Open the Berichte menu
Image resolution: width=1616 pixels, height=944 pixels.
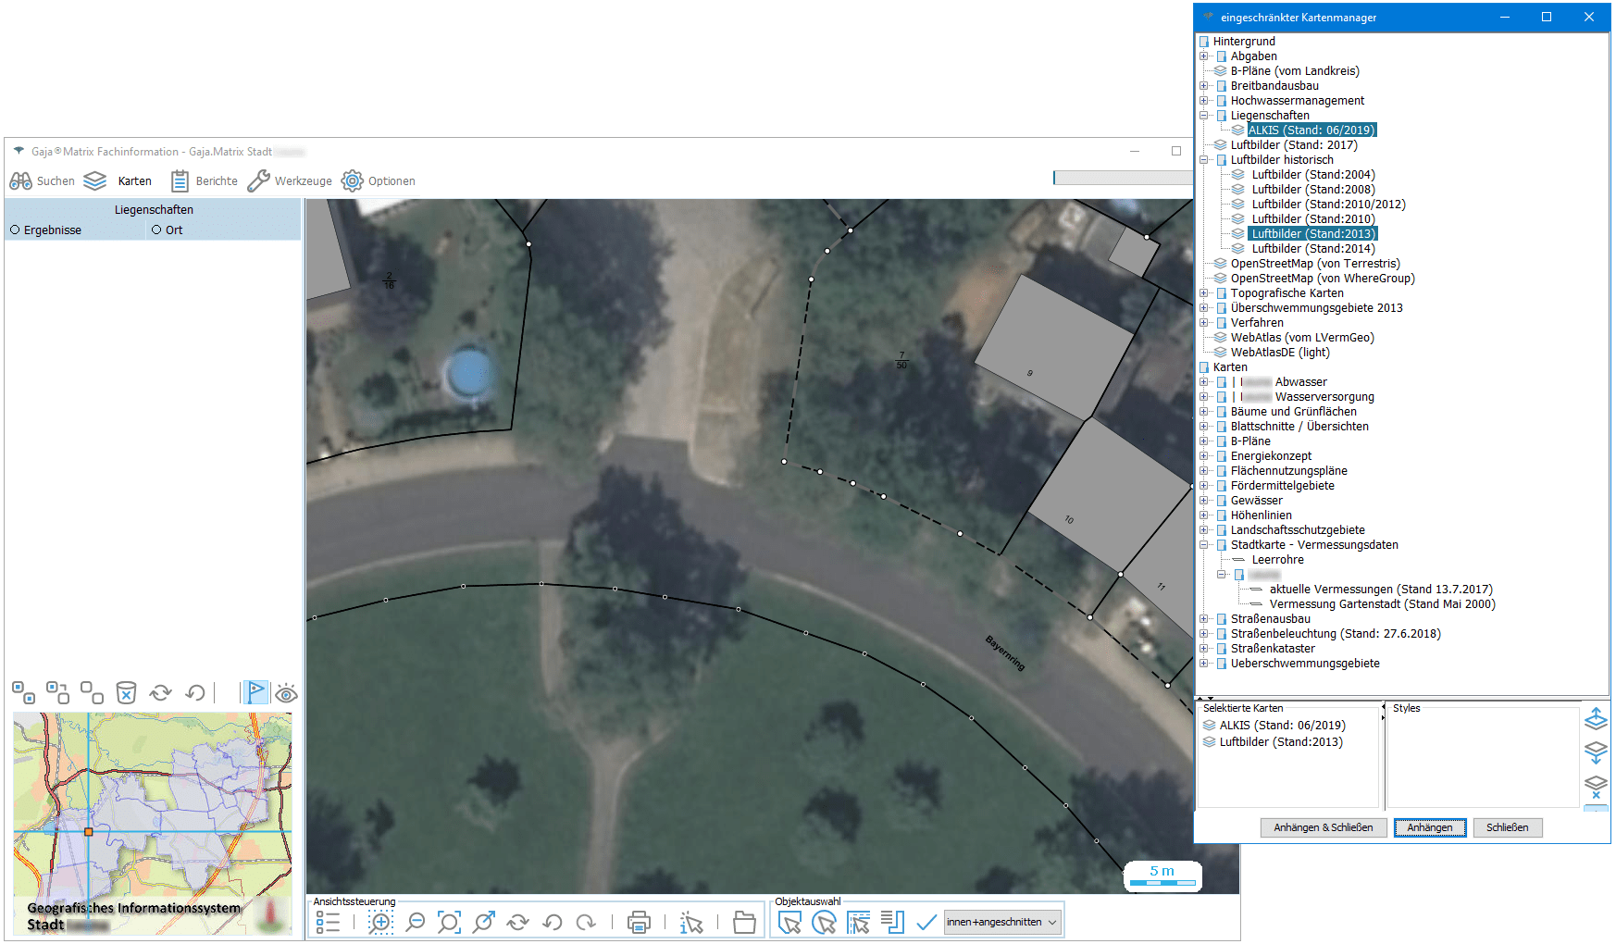point(205,181)
